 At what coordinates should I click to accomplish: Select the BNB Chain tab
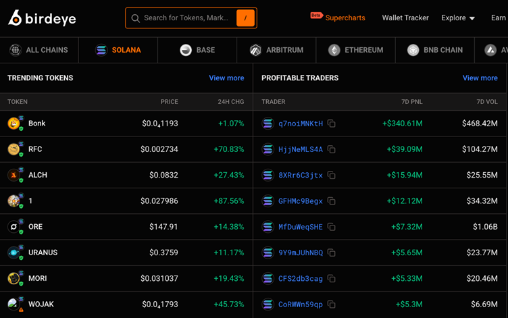click(435, 50)
